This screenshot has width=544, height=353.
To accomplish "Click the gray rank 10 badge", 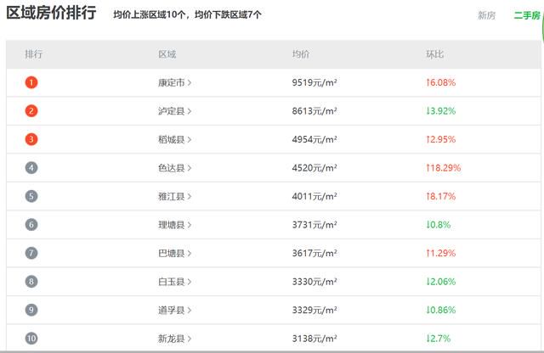I will (31, 339).
